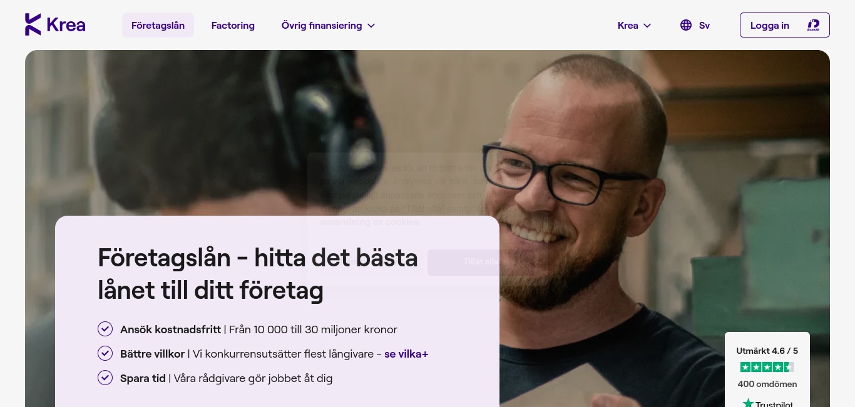
Task: Click the 400 omdömen review count
Action: point(767,384)
